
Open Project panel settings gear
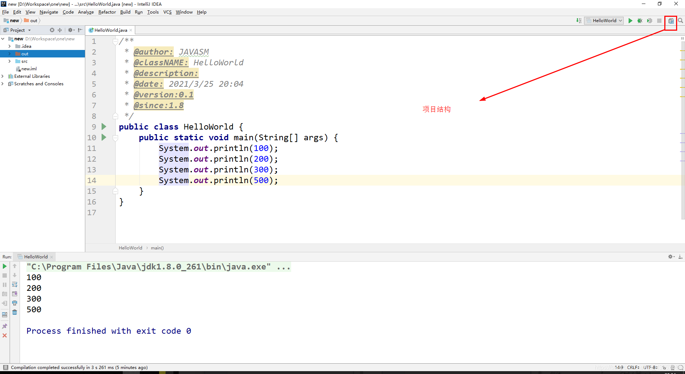pyautogui.click(x=71, y=30)
